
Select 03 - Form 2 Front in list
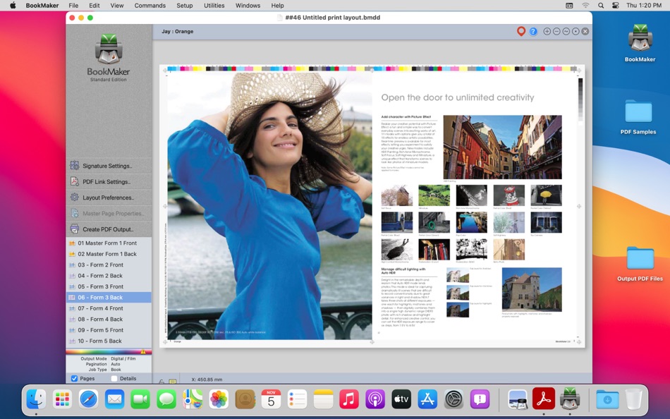tap(100, 265)
